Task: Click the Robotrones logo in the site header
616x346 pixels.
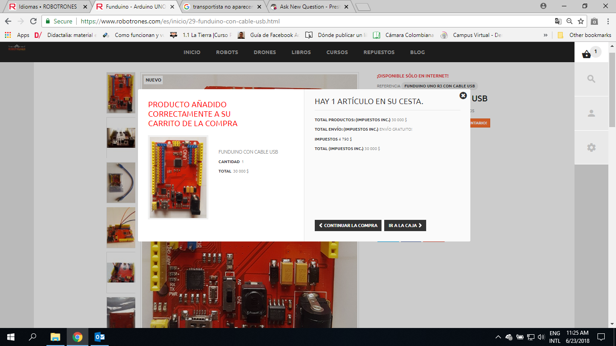Action: click(17, 48)
